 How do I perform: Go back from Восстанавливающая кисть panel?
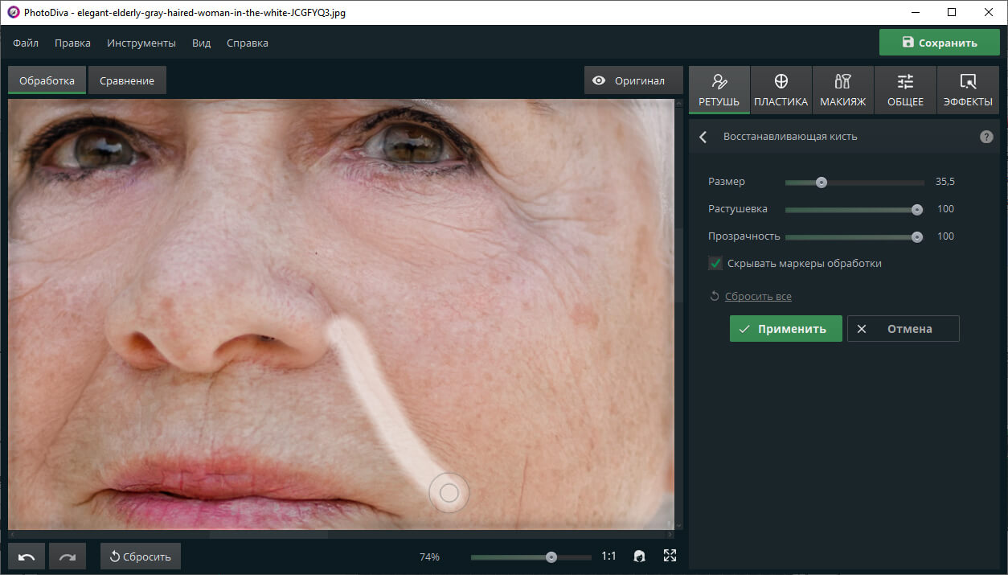click(x=703, y=137)
